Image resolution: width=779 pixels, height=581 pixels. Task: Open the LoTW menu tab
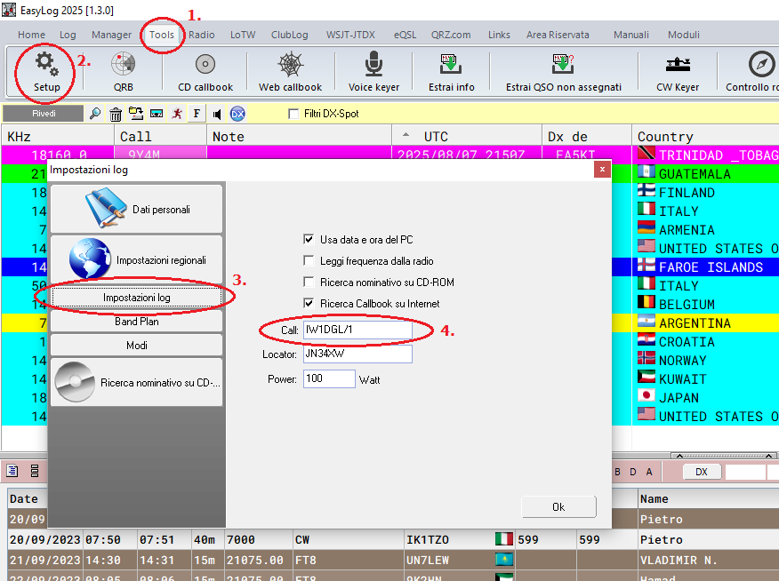click(x=243, y=35)
